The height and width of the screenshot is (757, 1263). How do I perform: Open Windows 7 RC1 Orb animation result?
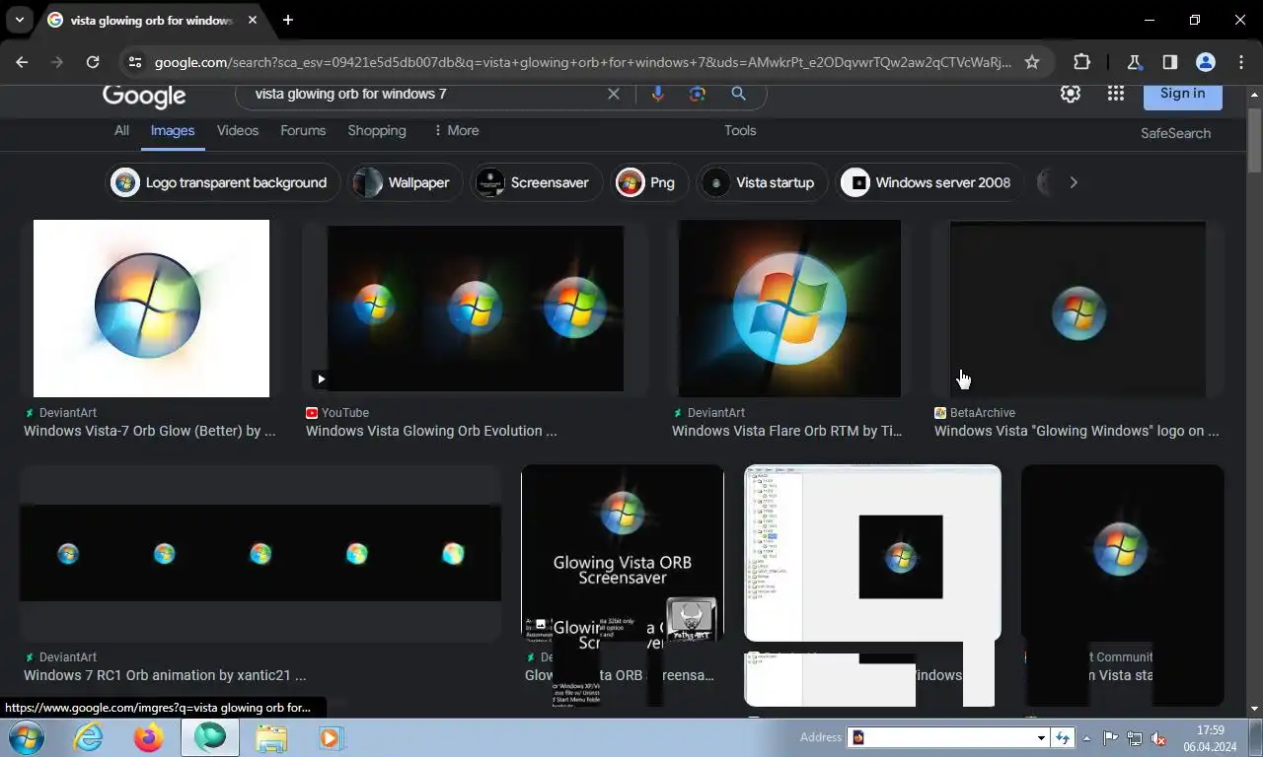click(x=165, y=675)
